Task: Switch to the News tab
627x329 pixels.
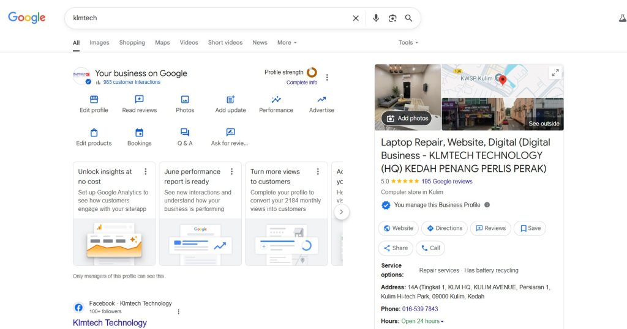Action: pyautogui.click(x=260, y=43)
